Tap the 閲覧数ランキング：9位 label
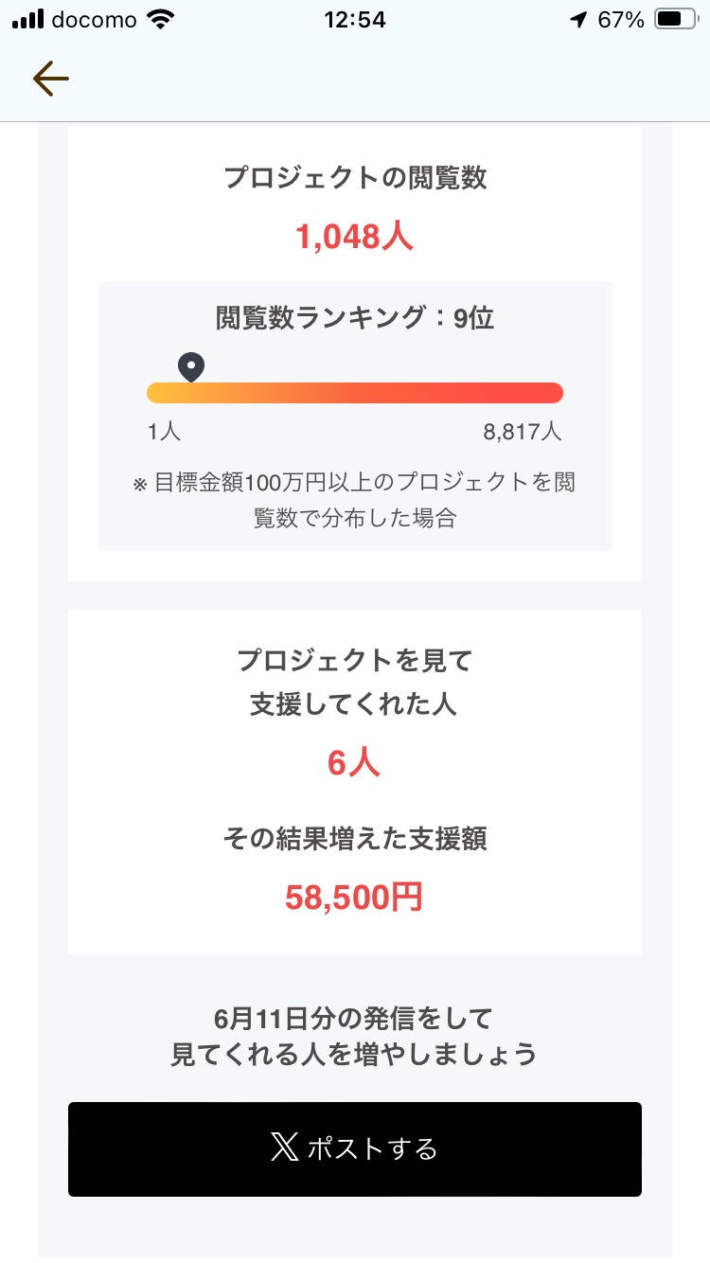Viewport: 710px width, 1263px height. click(x=355, y=318)
